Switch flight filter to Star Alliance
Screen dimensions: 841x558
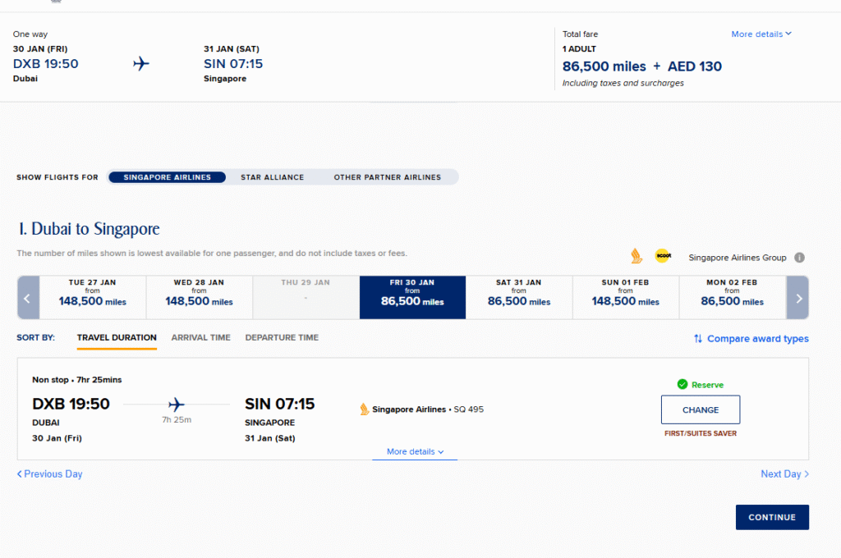pyautogui.click(x=272, y=177)
